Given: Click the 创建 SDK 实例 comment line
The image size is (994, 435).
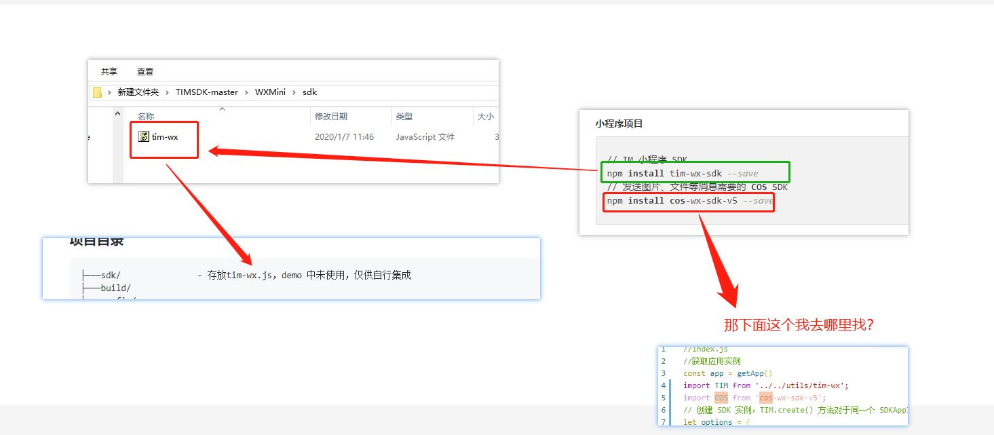Looking at the screenshot, I should 795,410.
